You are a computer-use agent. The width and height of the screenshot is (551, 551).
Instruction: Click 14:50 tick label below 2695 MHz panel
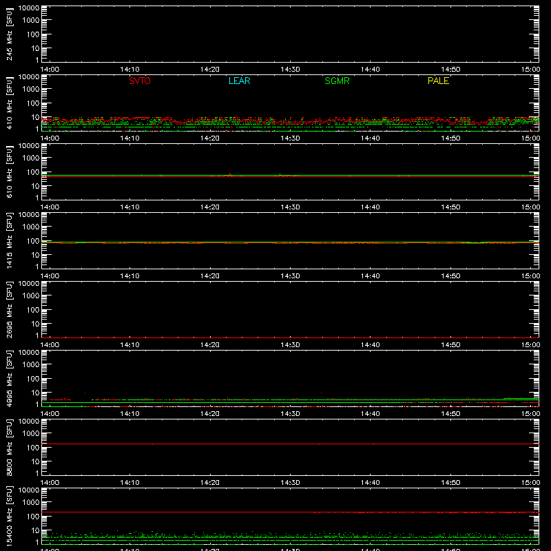pos(450,345)
